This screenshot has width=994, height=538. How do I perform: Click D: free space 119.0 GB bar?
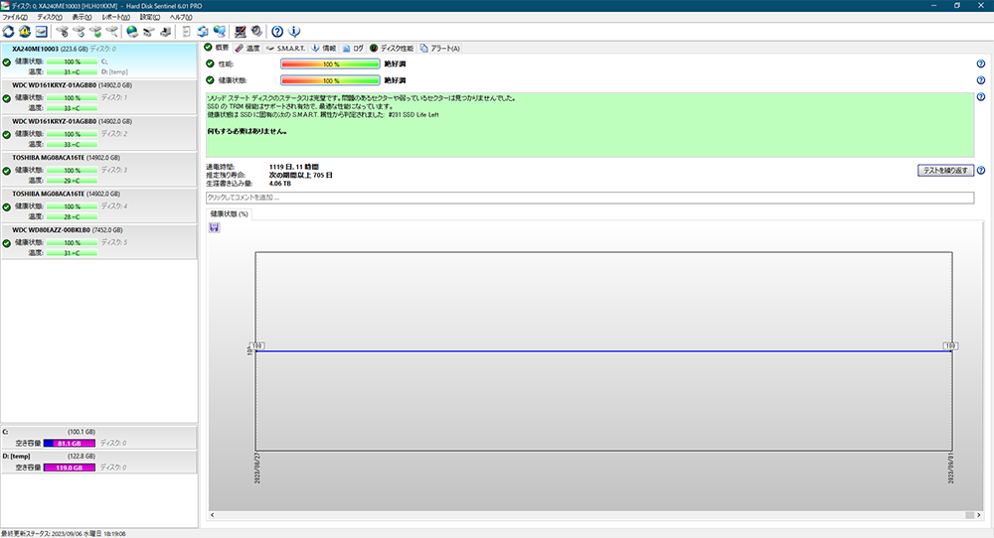(70, 468)
